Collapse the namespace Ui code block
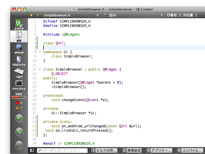This screenshot has height=154, width=205. coord(40,52)
